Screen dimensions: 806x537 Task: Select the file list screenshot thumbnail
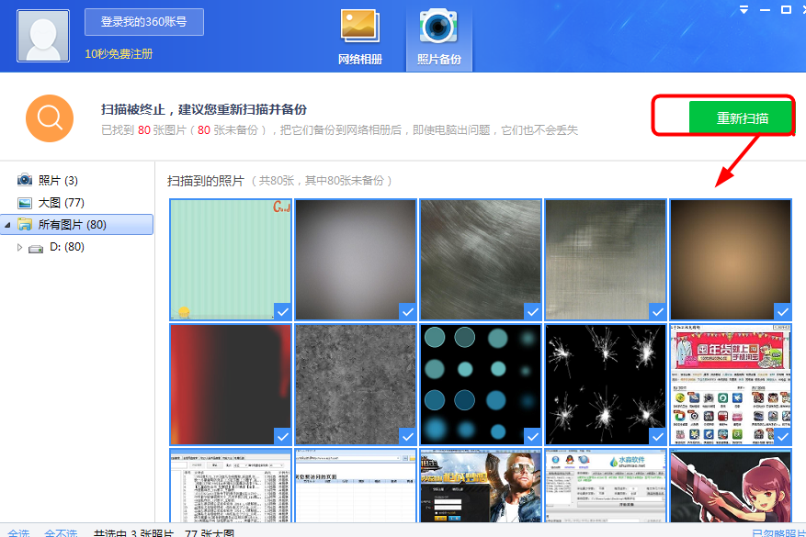pos(231,486)
